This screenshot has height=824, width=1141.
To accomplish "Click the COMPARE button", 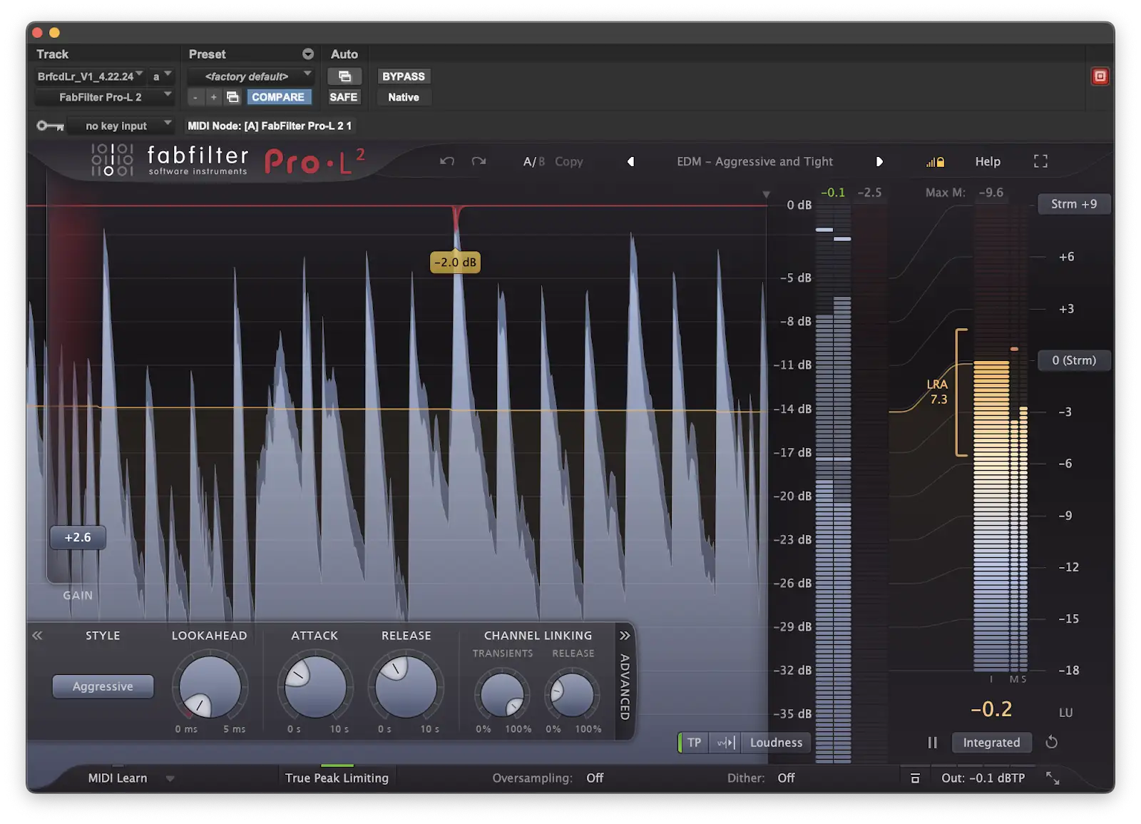I will point(278,97).
